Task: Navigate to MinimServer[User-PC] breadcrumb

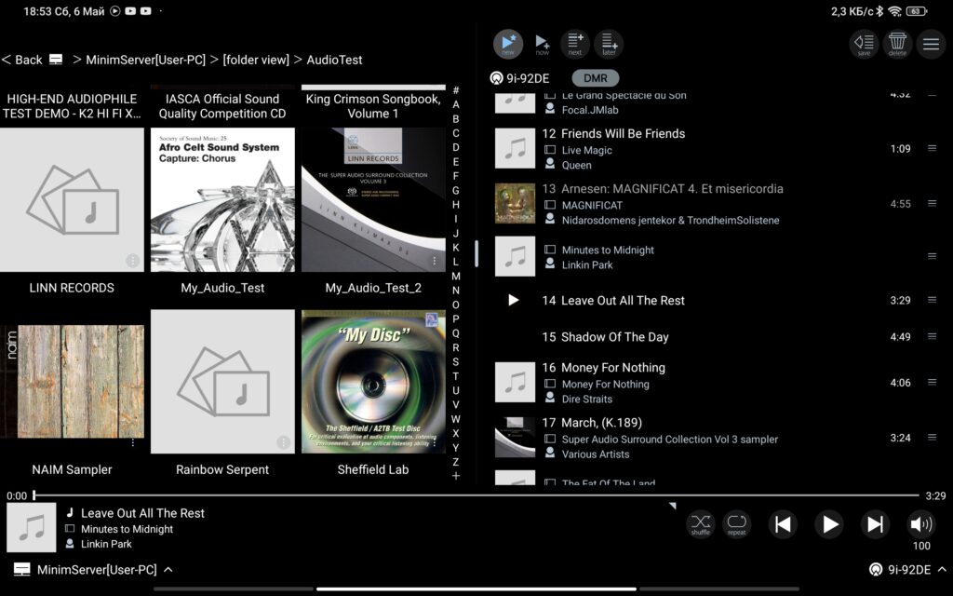Action: (145, 60)
